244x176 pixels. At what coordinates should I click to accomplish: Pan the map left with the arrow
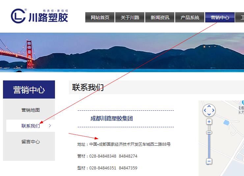click(x=205, y=110)
